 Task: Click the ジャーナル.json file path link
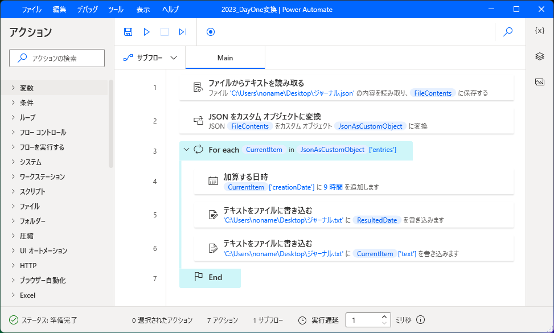pos(292,93)
